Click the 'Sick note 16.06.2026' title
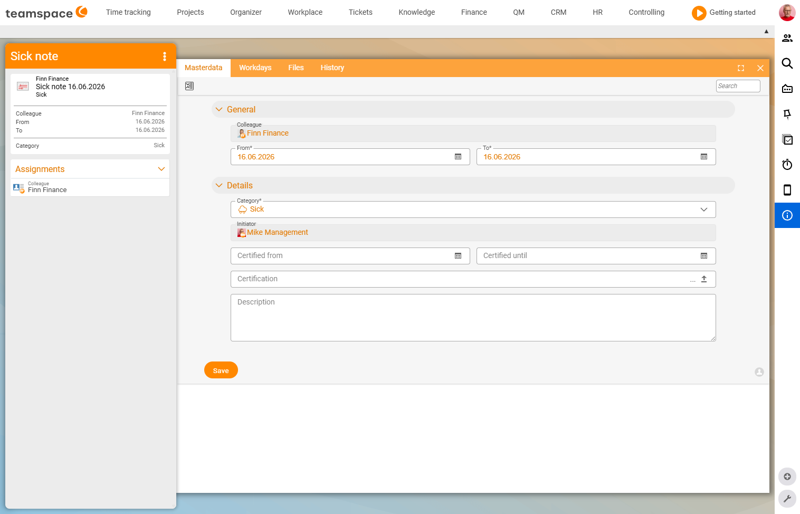Image resolution: width=800 pixels, height=514 pixels. click(70, 87)
